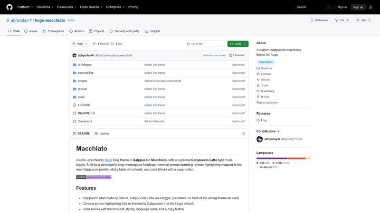
Task: Switch to the Actions tab
Action: coord(76,31)
